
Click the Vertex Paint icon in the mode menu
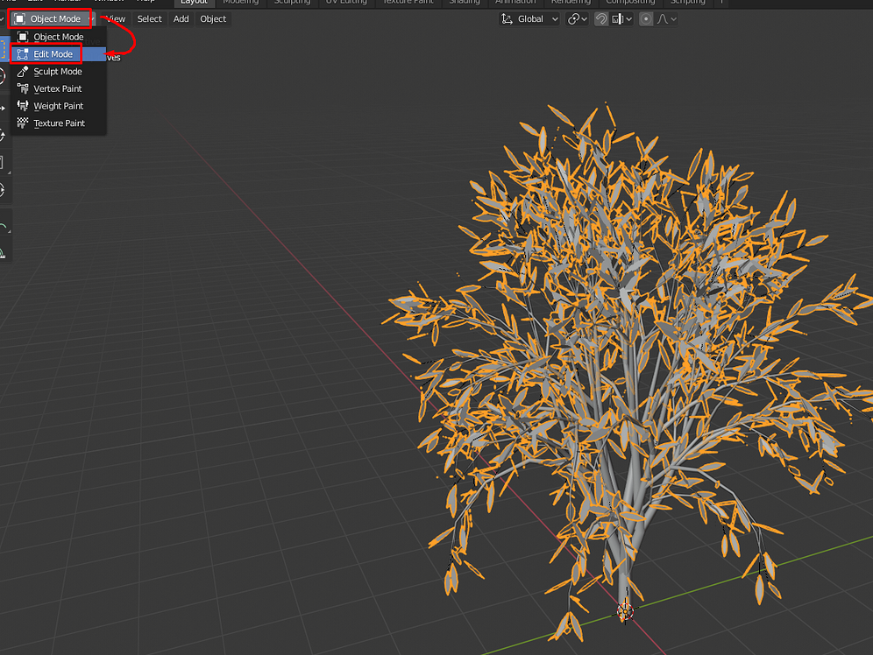click(21, 88)
